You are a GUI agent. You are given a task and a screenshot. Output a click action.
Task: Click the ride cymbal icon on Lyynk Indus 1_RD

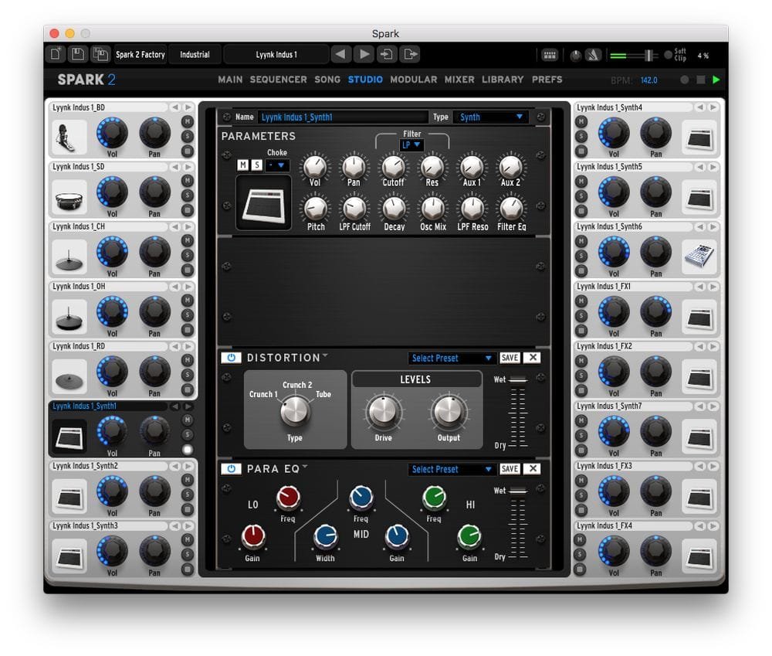coord(68,376)
